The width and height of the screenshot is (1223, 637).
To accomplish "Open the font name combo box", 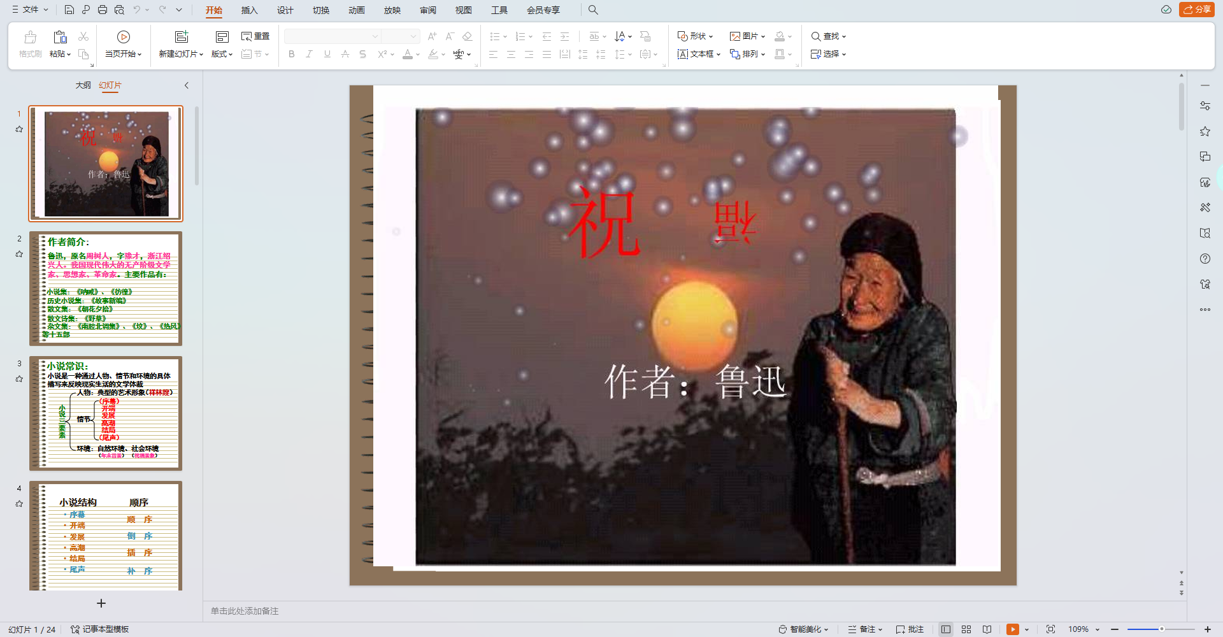I will (x=332, y=36).
